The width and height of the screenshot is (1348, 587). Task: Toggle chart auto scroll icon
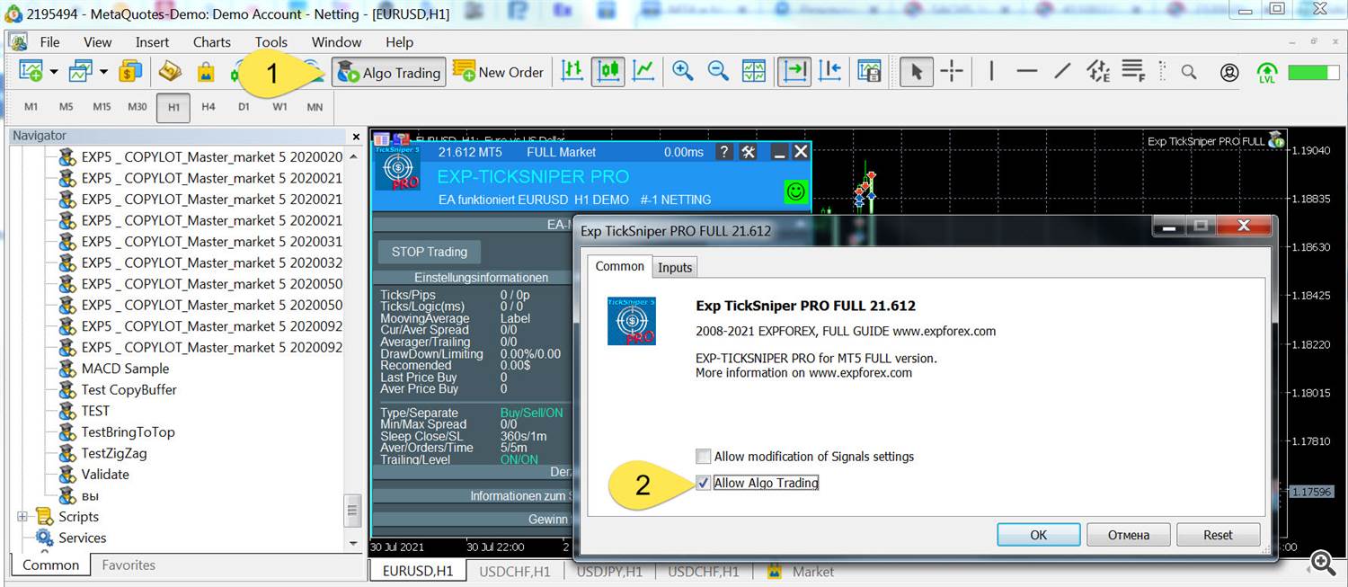[794, 71]
